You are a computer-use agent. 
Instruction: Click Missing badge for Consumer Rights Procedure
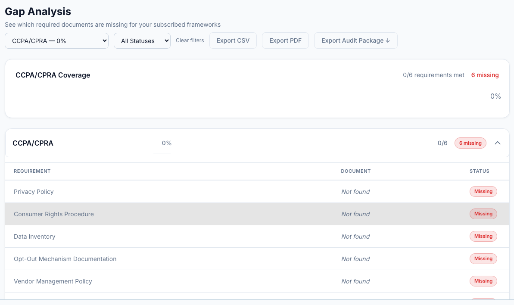point(483,214)
